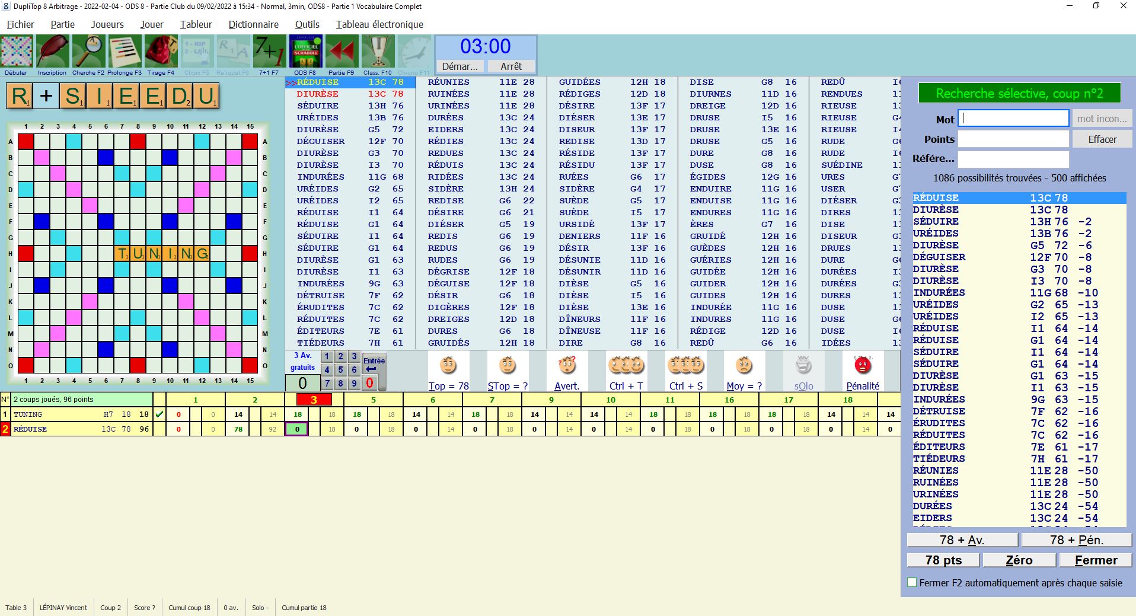Viewport: 1136px width, 616px height.
Task: Click into the Mot input field
Action: coord(1013,119)
